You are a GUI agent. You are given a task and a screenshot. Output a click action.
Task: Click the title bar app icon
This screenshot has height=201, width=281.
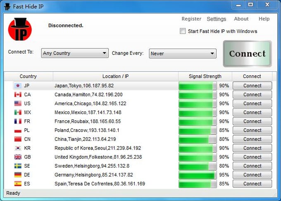[7, 7]
